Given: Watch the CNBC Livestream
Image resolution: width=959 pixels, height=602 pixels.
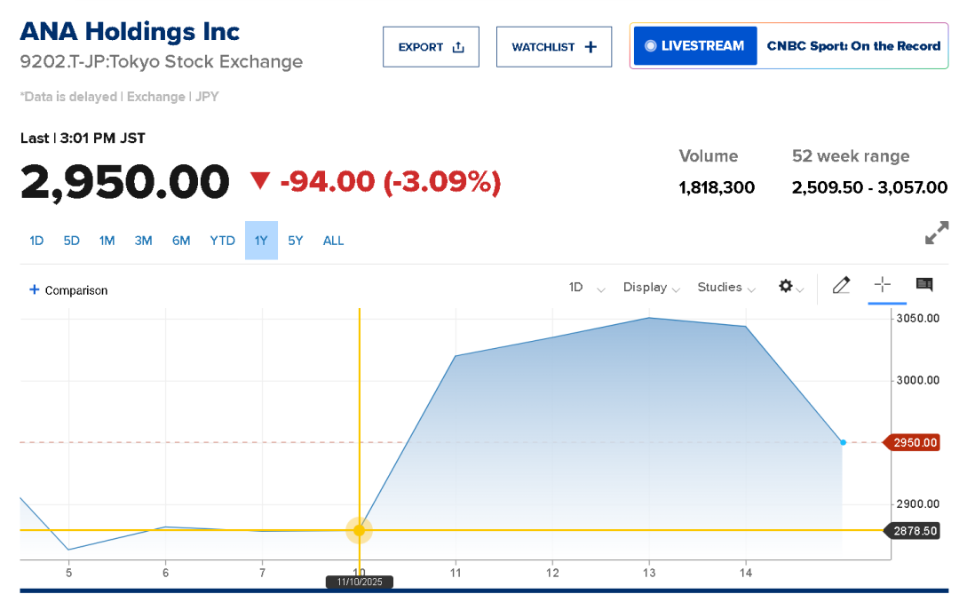Looking at the screenshot, I should 694,46.
